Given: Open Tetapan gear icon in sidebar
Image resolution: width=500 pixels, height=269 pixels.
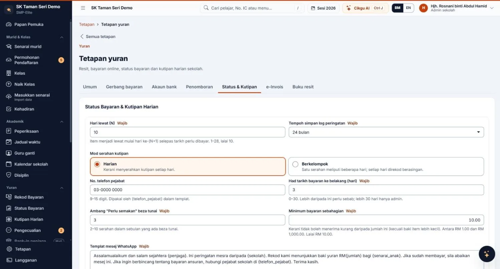Looking at the screenshot, I should click(x=9, y=249).
